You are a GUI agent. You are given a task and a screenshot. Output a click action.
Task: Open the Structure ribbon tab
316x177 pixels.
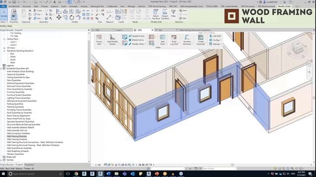click(27, 6)
